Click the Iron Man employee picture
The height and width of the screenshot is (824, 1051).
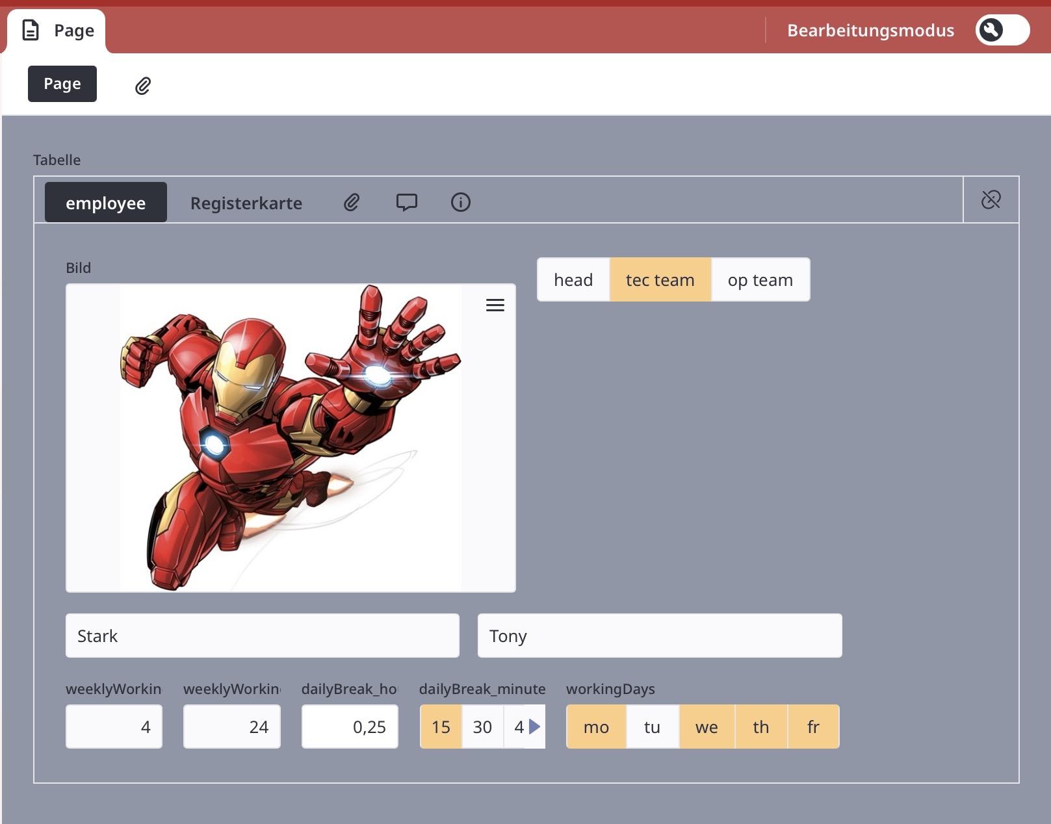pyautogui.click(x=291, y=438)
